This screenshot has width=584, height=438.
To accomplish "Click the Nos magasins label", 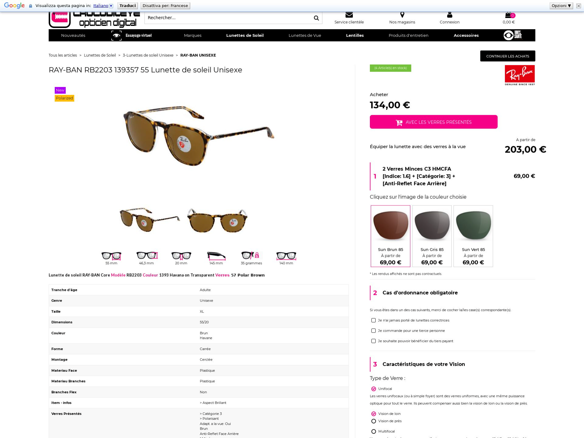I will pyautogui.click(x=402, y=22).
